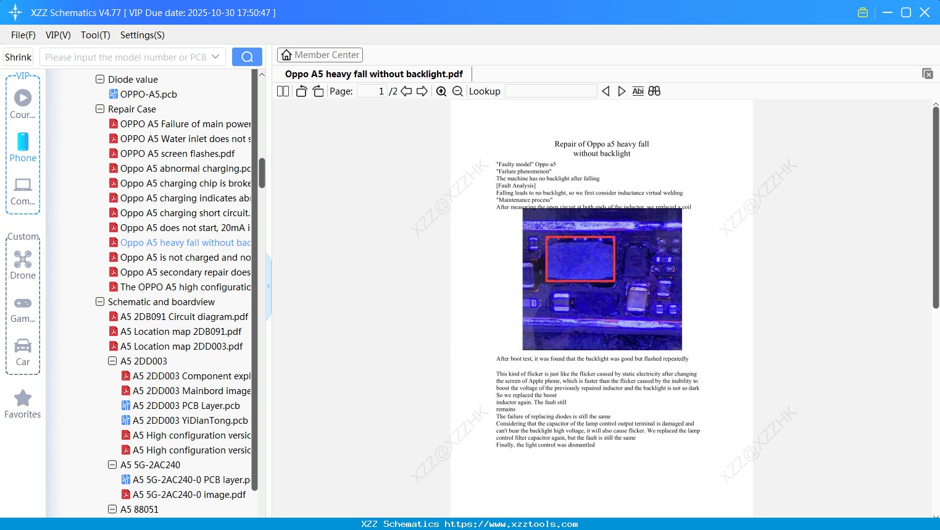Viewport: 940px width, 530px height.
Task: Open the OPPO-A5.pcb file
Action: pos(143,94)
